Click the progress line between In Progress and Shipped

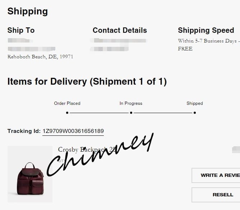tap(163, 113)
